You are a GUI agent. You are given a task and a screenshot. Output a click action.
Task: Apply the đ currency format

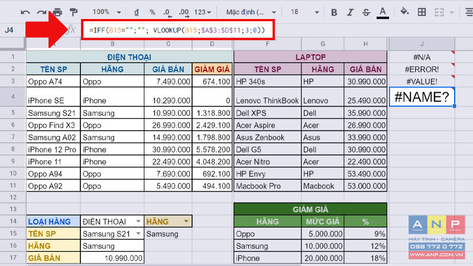[137, 12]
